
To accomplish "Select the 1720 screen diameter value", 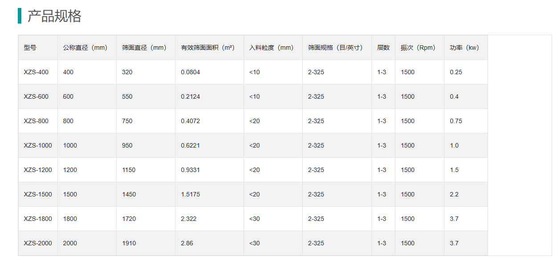I will coord(129,219).
